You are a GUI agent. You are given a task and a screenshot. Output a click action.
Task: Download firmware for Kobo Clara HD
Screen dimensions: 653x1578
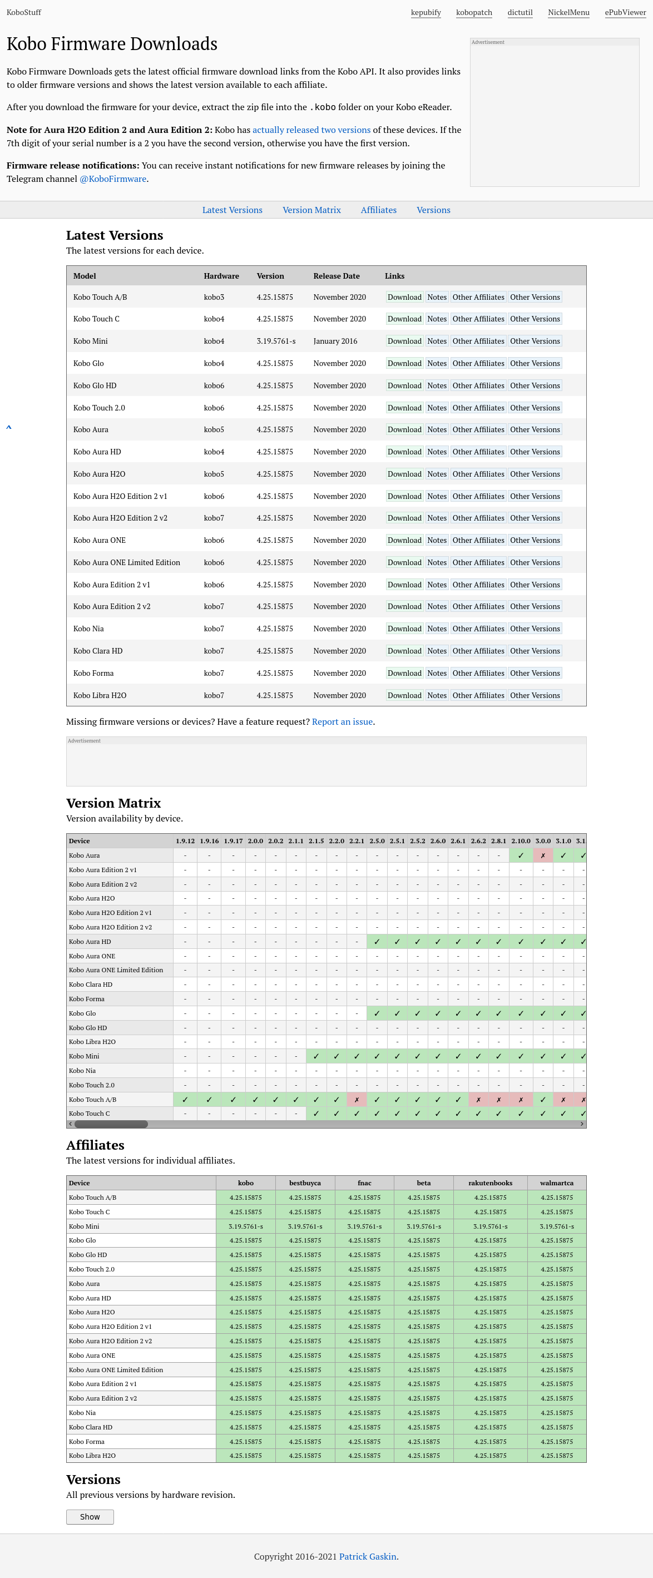[x=404, y=651]
